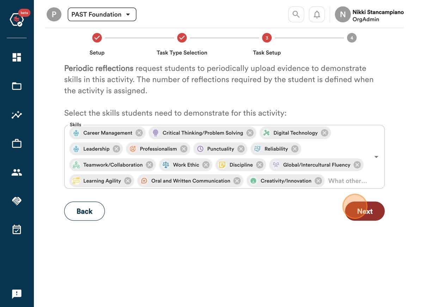Screen dimensions: 423x307
Task: Open the folder icon in sidebar
Action: pos(17,86)
